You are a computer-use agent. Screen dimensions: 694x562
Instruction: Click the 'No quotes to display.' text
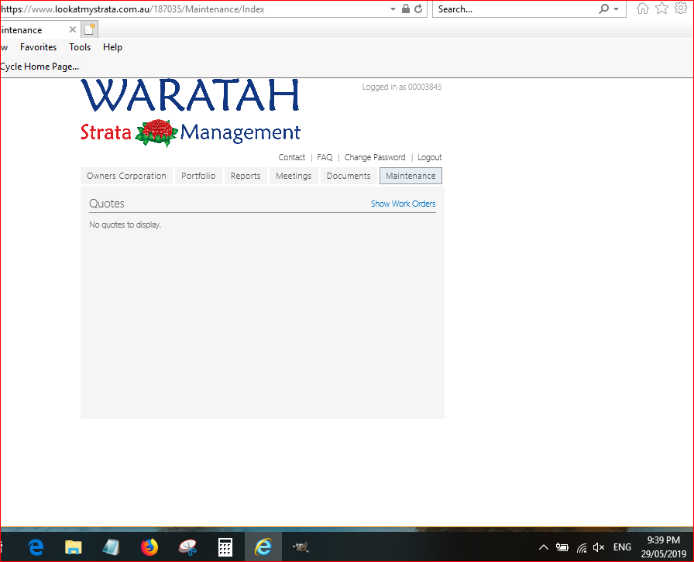(x=125, y=224)
